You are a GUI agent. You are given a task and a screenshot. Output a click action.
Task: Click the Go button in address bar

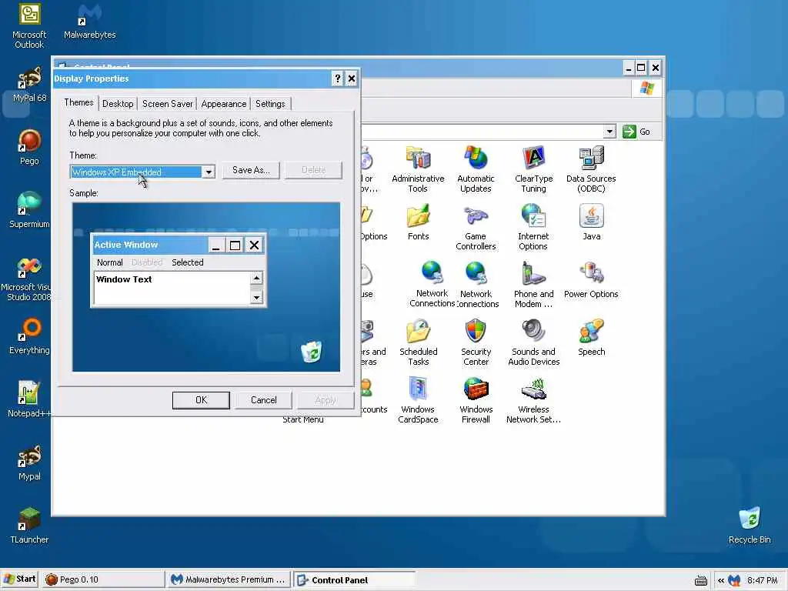click(636, 132)
